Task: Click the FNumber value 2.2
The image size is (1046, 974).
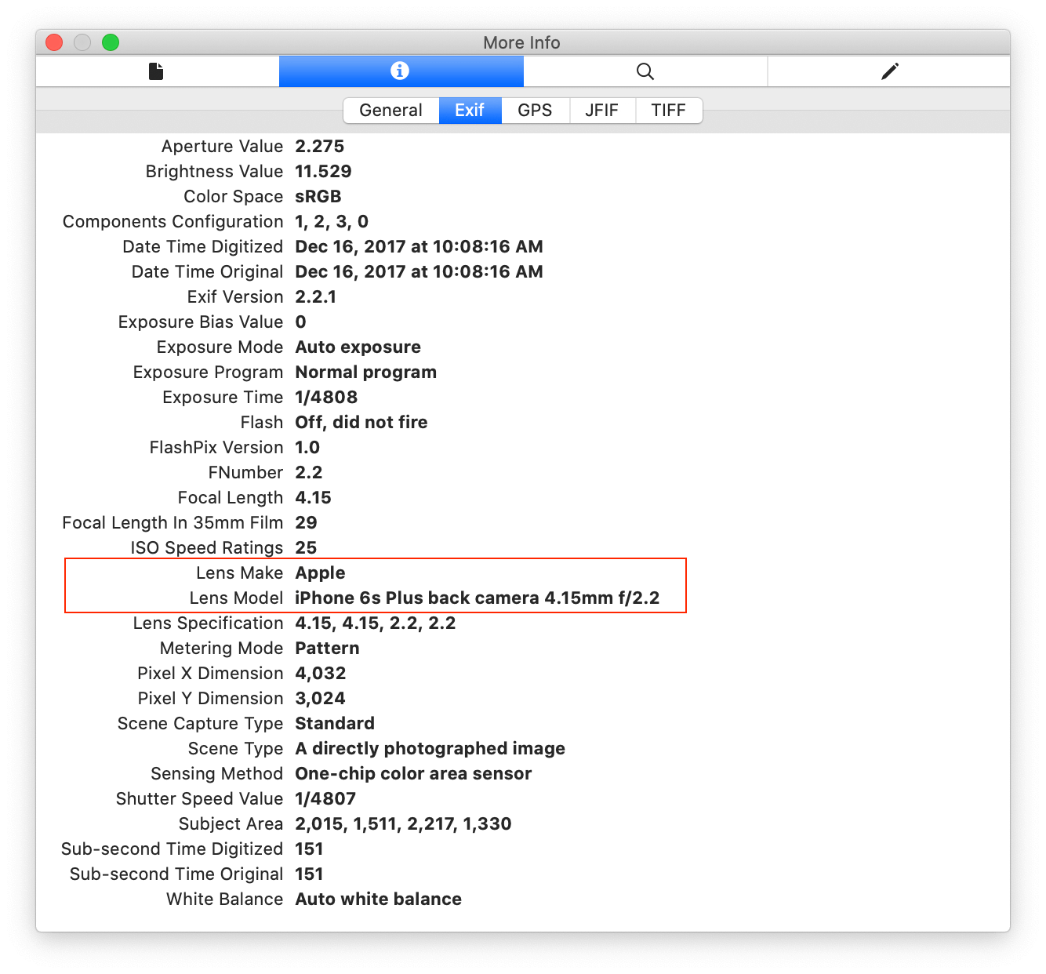Action: coord(309,473)
